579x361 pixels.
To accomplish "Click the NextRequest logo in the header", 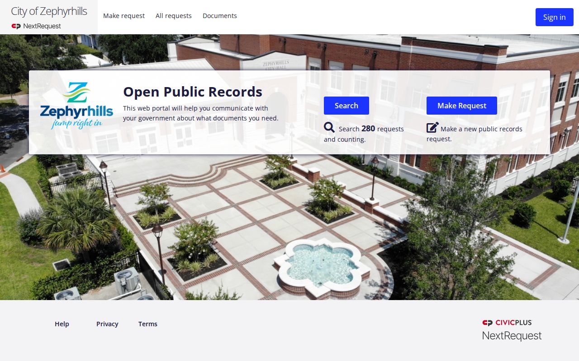I will point(36,26).
